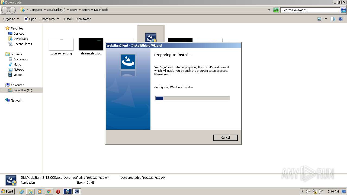The width and height of the screenshot is (347, 195).
Task: Select the courseoffer.png thumbnail
Action: click(x=61, y=44)
